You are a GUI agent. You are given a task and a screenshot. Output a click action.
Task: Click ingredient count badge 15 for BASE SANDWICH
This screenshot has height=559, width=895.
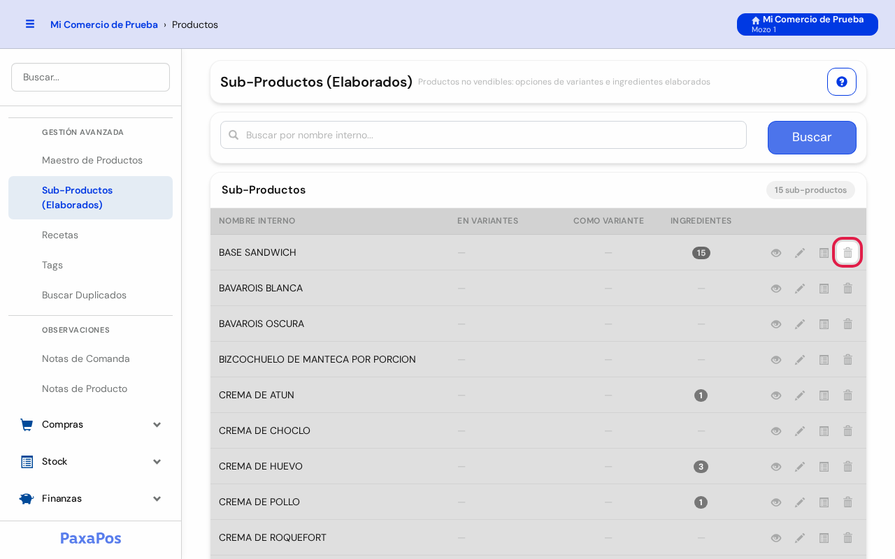[x=701, y=253]
